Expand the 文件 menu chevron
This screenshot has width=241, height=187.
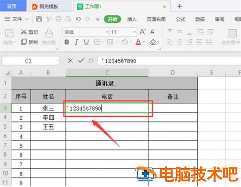click(27, 19)
